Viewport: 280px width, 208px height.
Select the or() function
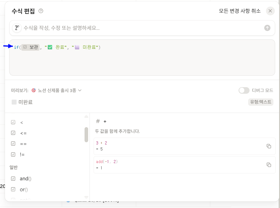(46, 189)
